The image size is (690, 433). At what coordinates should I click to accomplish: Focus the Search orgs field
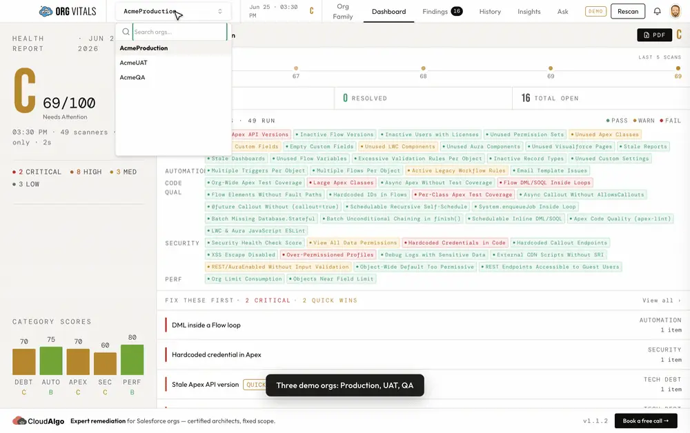[x=179, y=32]
